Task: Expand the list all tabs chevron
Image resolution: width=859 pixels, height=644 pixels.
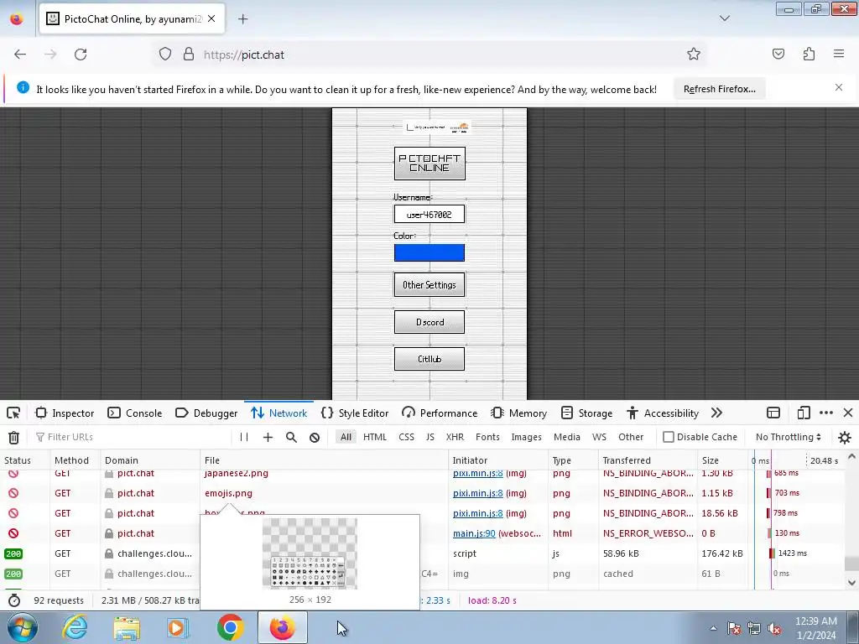Action: pos(724,18)
